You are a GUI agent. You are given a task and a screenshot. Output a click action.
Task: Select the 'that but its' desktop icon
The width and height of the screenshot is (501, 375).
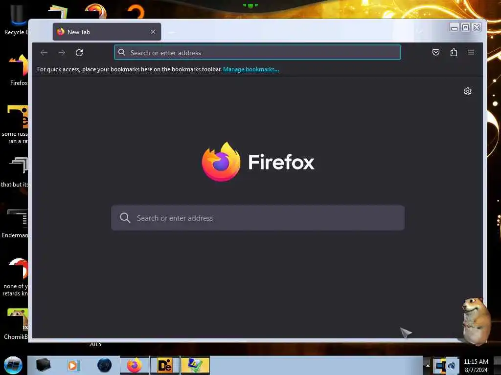(x=15, y=172)
